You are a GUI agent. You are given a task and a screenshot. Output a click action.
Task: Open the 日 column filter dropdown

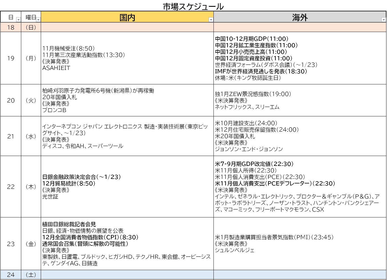tap(18, 20)
